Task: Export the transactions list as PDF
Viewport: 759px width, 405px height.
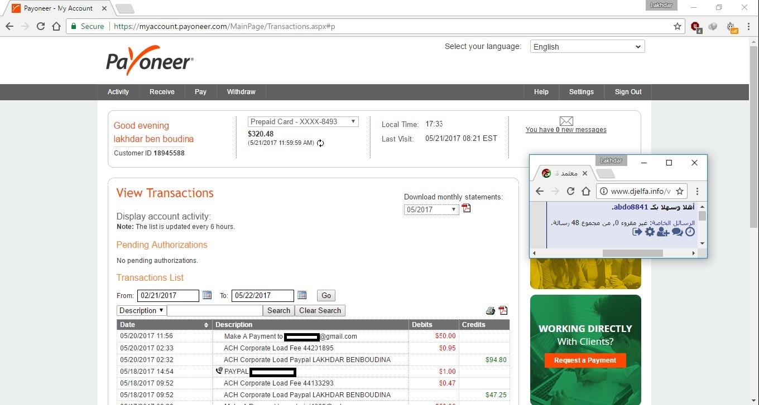Action: pos(503,311)
